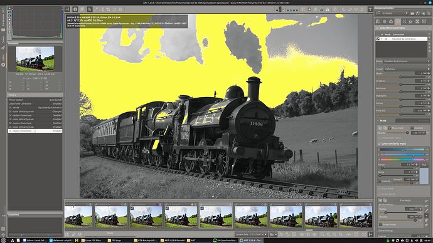The width and height of the screenshot is (433, 243).
Task: Copy the mask using the copy icon
Action: pyautogui.click(x=380, y=128)
